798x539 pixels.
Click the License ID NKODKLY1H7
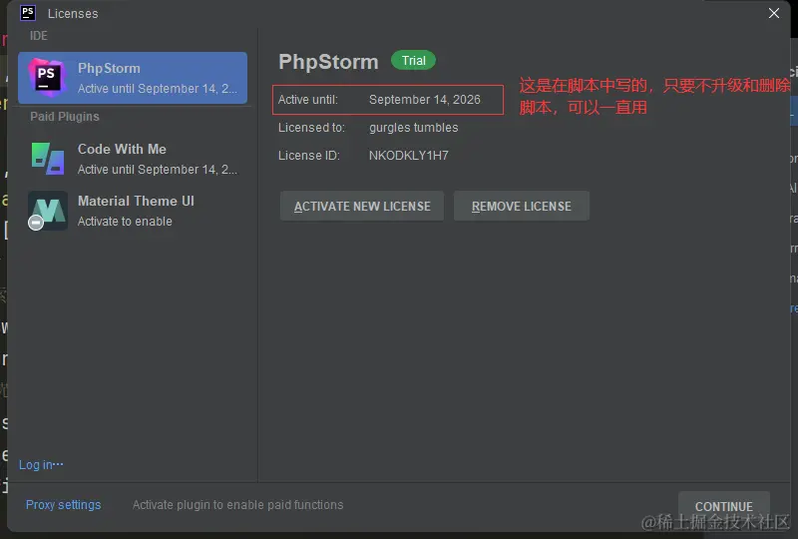coord(409,156)
